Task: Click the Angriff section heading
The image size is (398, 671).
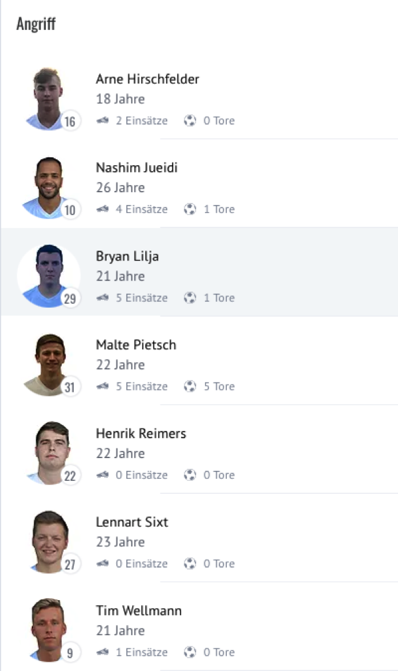Action: pyautogui.click(x=36, y=25)
